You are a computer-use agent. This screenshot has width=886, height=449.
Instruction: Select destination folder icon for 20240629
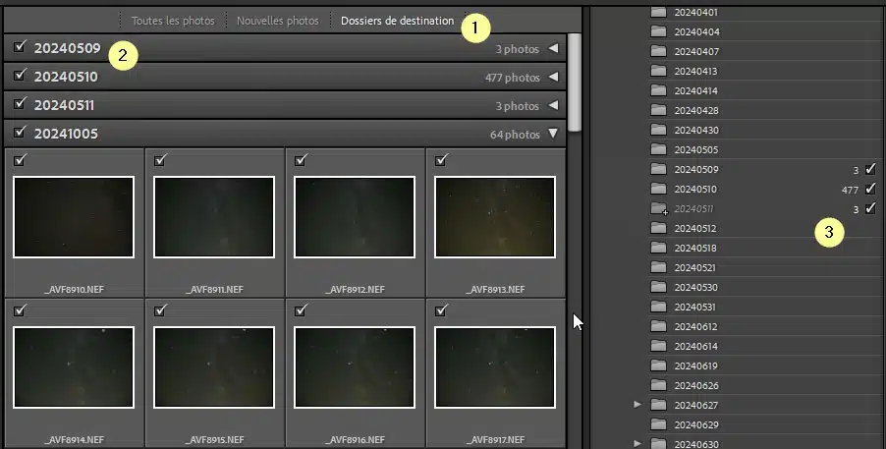coord(658,424)
